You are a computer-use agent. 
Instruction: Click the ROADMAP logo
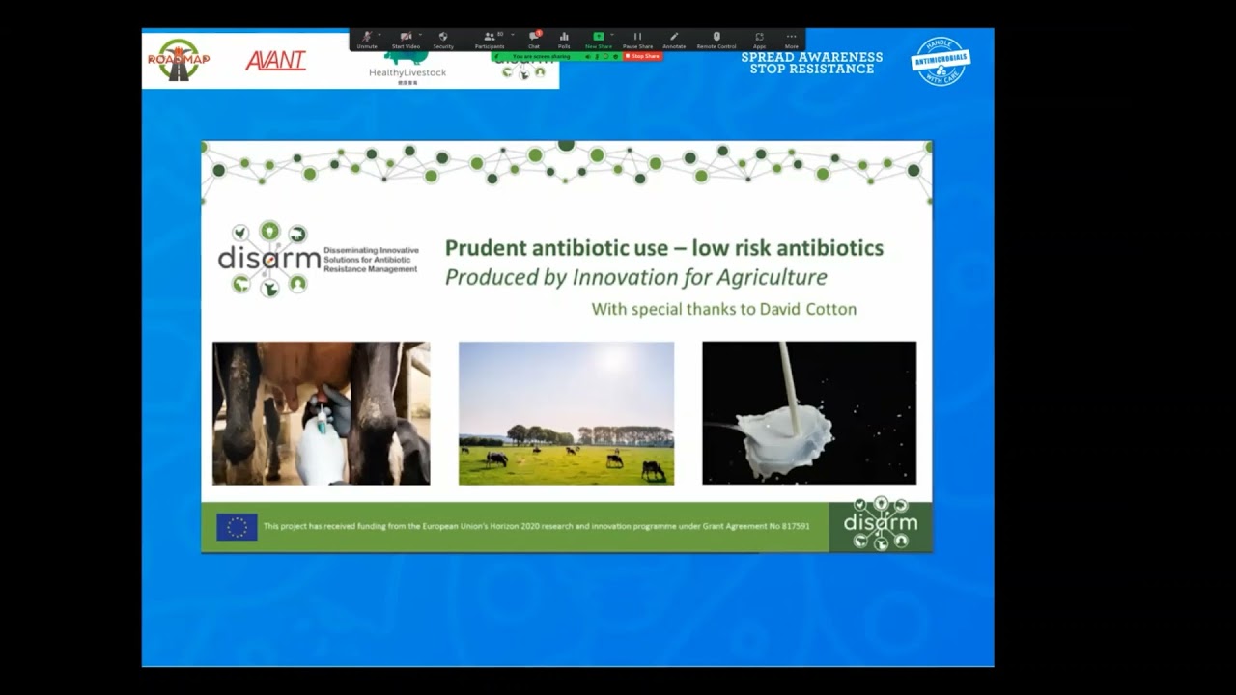tap(179, 60)
